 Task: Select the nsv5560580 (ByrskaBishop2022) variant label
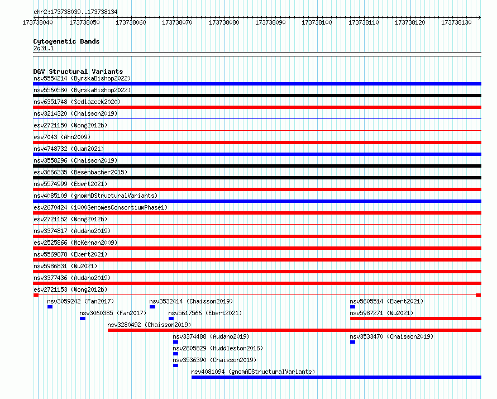[82, 90]
